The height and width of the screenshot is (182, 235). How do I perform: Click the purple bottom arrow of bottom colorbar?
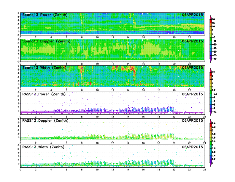[211, 164]
